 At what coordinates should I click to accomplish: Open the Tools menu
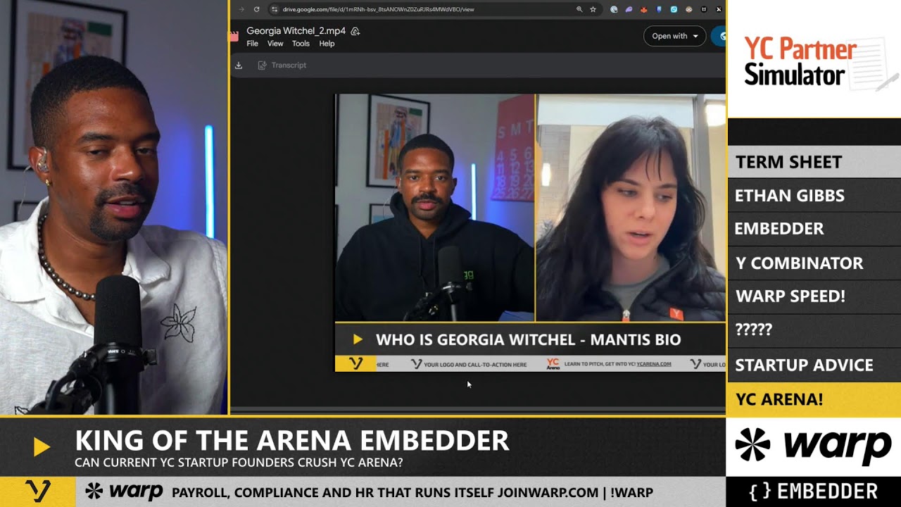coord(301,44)
